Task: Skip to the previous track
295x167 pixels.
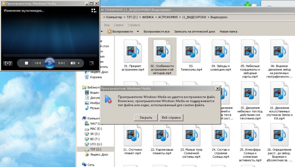Action: point(38,63)
